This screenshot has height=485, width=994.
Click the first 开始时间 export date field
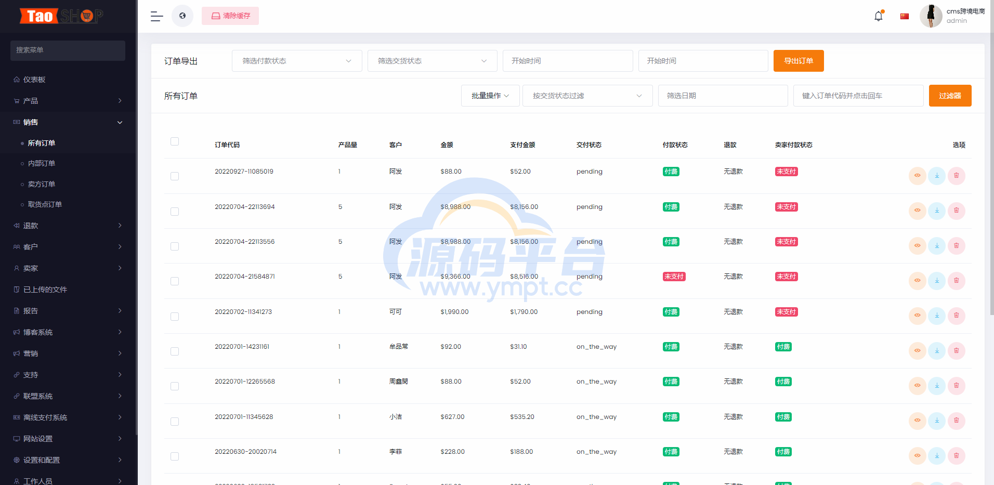(x=568, y=61)
